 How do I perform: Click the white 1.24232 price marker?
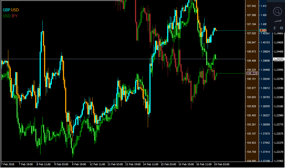279,59
